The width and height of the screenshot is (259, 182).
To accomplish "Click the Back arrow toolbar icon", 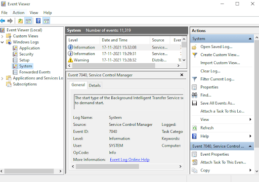I will 3,21.
